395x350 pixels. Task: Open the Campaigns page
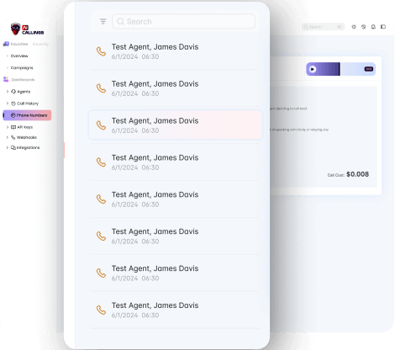[22, 68]
